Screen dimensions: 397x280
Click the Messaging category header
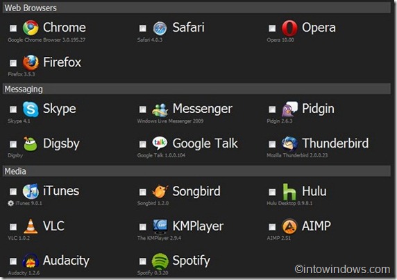click(x=196, y=89)
